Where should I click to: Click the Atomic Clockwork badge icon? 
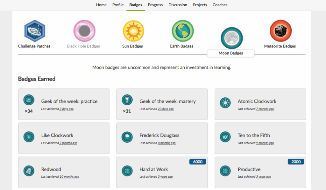tap(225, 102)
